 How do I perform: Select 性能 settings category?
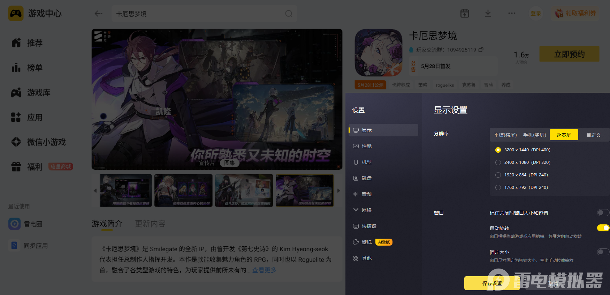tap(383, 146)
